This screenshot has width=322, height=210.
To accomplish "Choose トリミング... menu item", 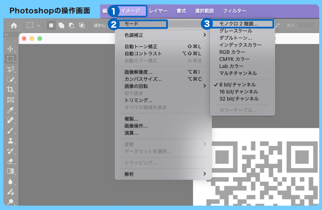I will tap(164, 100).
